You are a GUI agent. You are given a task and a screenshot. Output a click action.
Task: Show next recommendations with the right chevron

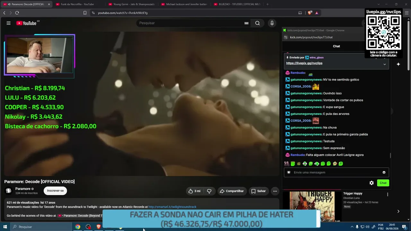click(398, 211)
